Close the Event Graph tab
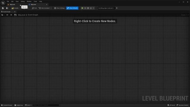 point(15,12)
